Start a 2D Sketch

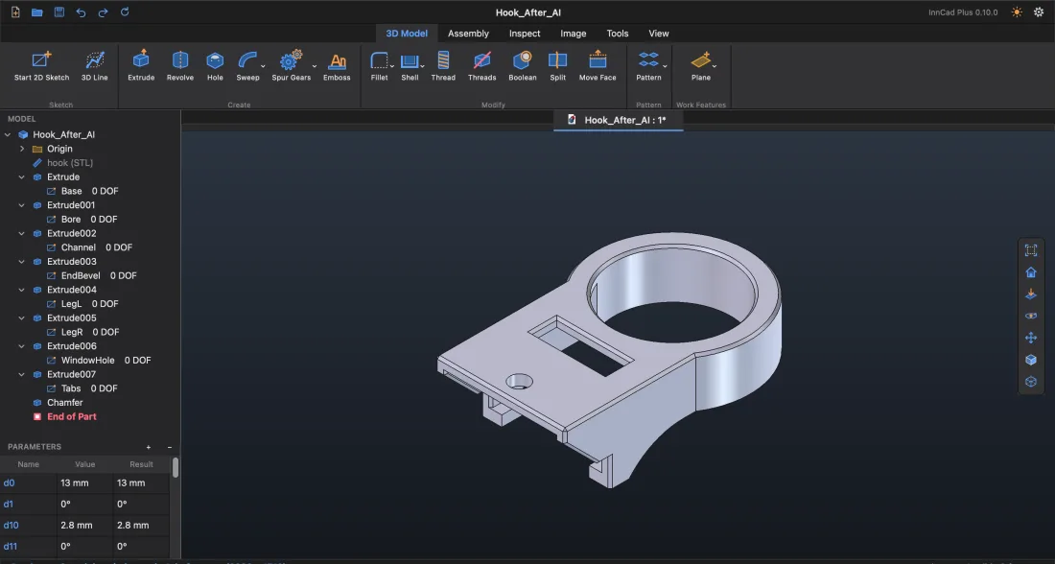pyautogui.click(x=41, y=66)
